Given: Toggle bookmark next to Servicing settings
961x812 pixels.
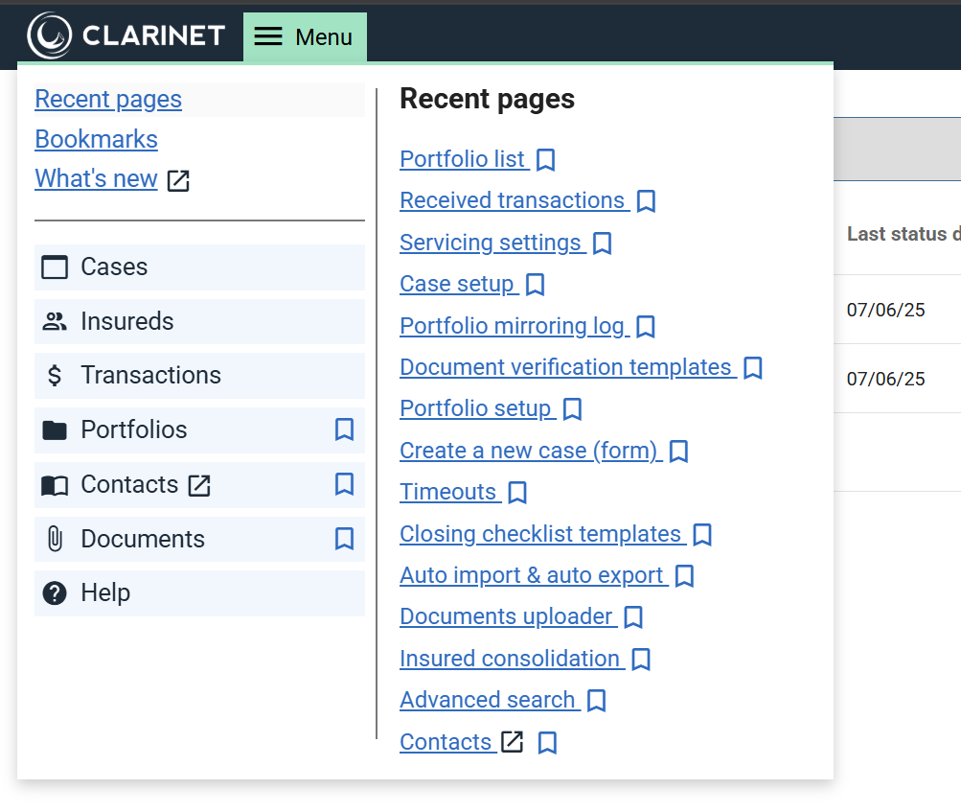Looking at the screenshot, I should click(x=602, y=244).
